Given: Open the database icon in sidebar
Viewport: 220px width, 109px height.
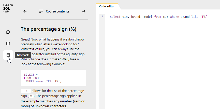Looking at the screenshot, I should pyautogui.click(x=8, y=44).
